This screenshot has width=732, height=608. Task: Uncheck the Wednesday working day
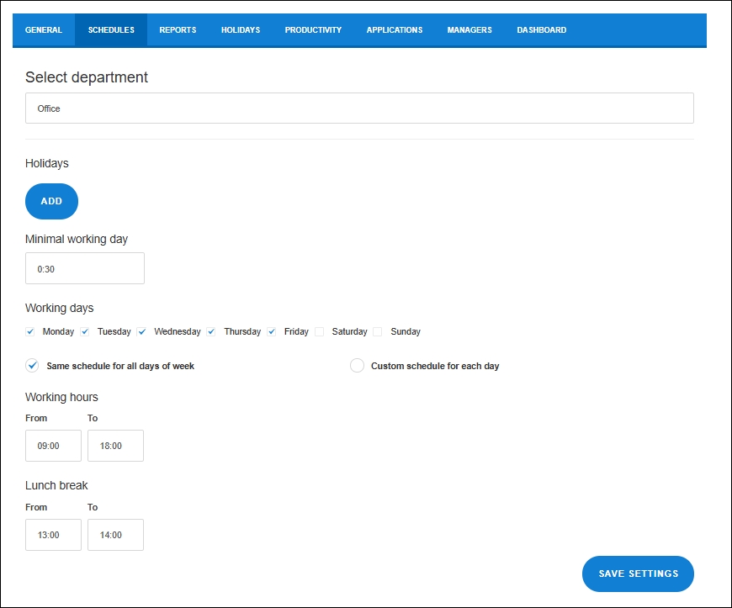142,332
